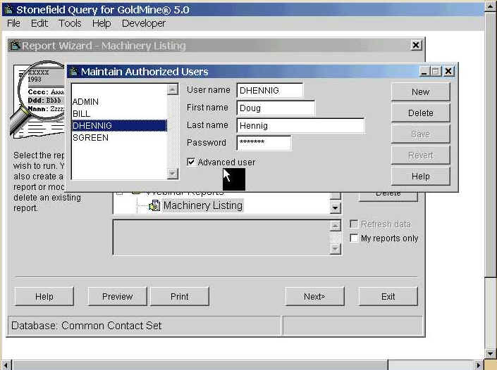Enable the My reports only checkbox
497x370 pixels.
354,238
